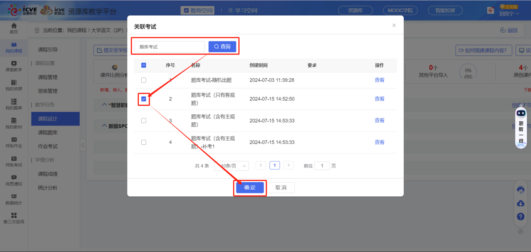Toggle the select-all checkbox in table header
The height and width of the screenshot is (252, 531).
144,65
